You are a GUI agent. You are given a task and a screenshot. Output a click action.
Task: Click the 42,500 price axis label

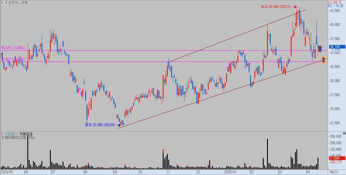coord(335,11)
